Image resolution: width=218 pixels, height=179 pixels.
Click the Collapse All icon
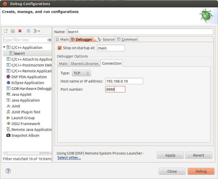[x=29, y=31]
